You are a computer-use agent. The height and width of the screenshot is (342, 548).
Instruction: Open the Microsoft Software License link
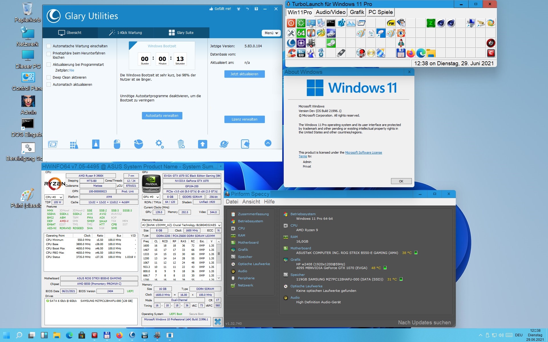click(363, 153)
